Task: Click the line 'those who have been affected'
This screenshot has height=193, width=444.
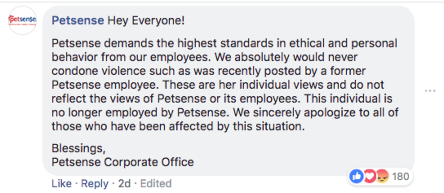Action: 178,127
